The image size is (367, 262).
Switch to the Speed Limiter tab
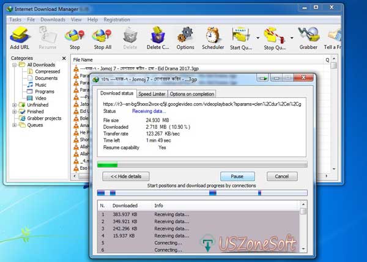pyautogui.click(x=152, y=94)
